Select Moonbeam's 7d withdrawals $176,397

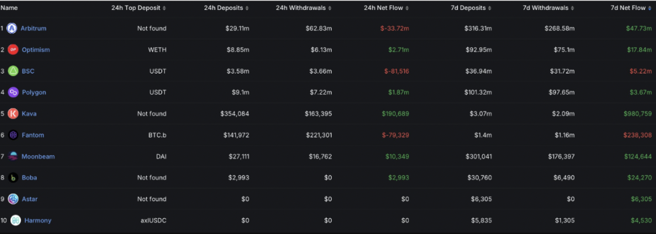point(560,156)
